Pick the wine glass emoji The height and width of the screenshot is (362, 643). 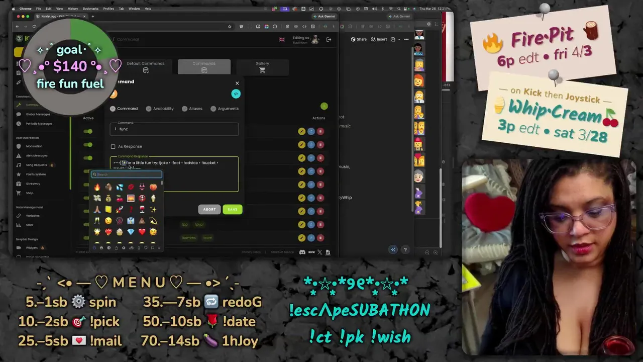pyautogui.click(x=142, y=210)
